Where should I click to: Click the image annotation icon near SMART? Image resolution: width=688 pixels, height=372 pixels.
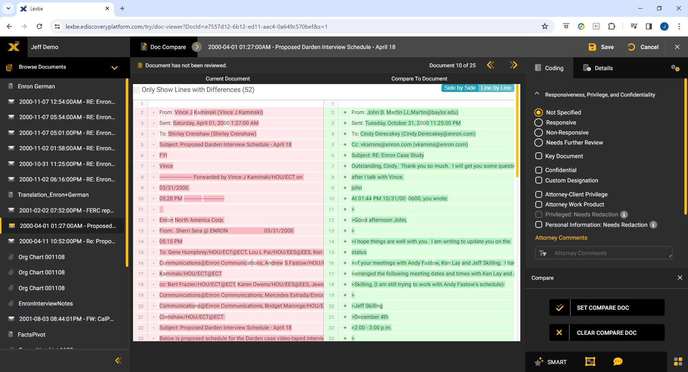pos(590,362)
